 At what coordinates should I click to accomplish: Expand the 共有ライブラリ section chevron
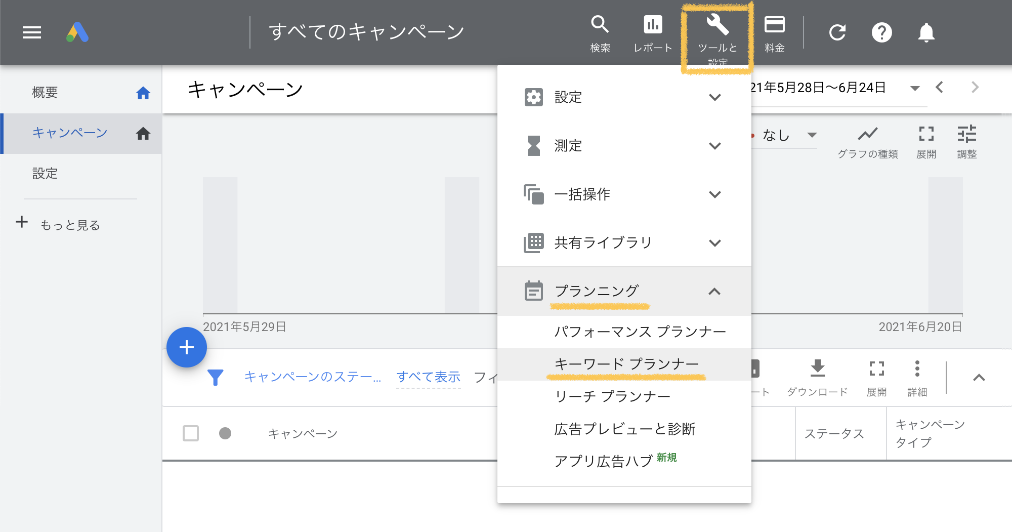click(715, 243)
